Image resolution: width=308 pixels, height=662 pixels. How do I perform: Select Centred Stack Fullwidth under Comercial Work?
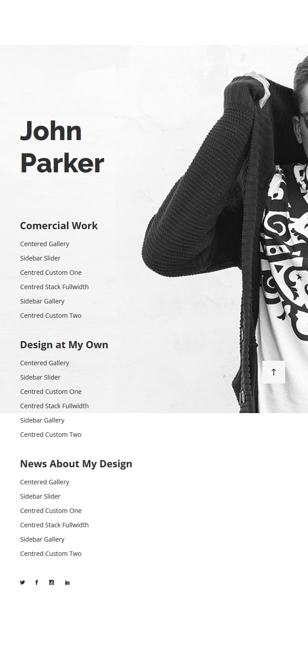point(55,287)
